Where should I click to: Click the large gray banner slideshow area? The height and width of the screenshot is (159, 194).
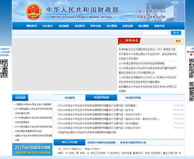64,64
